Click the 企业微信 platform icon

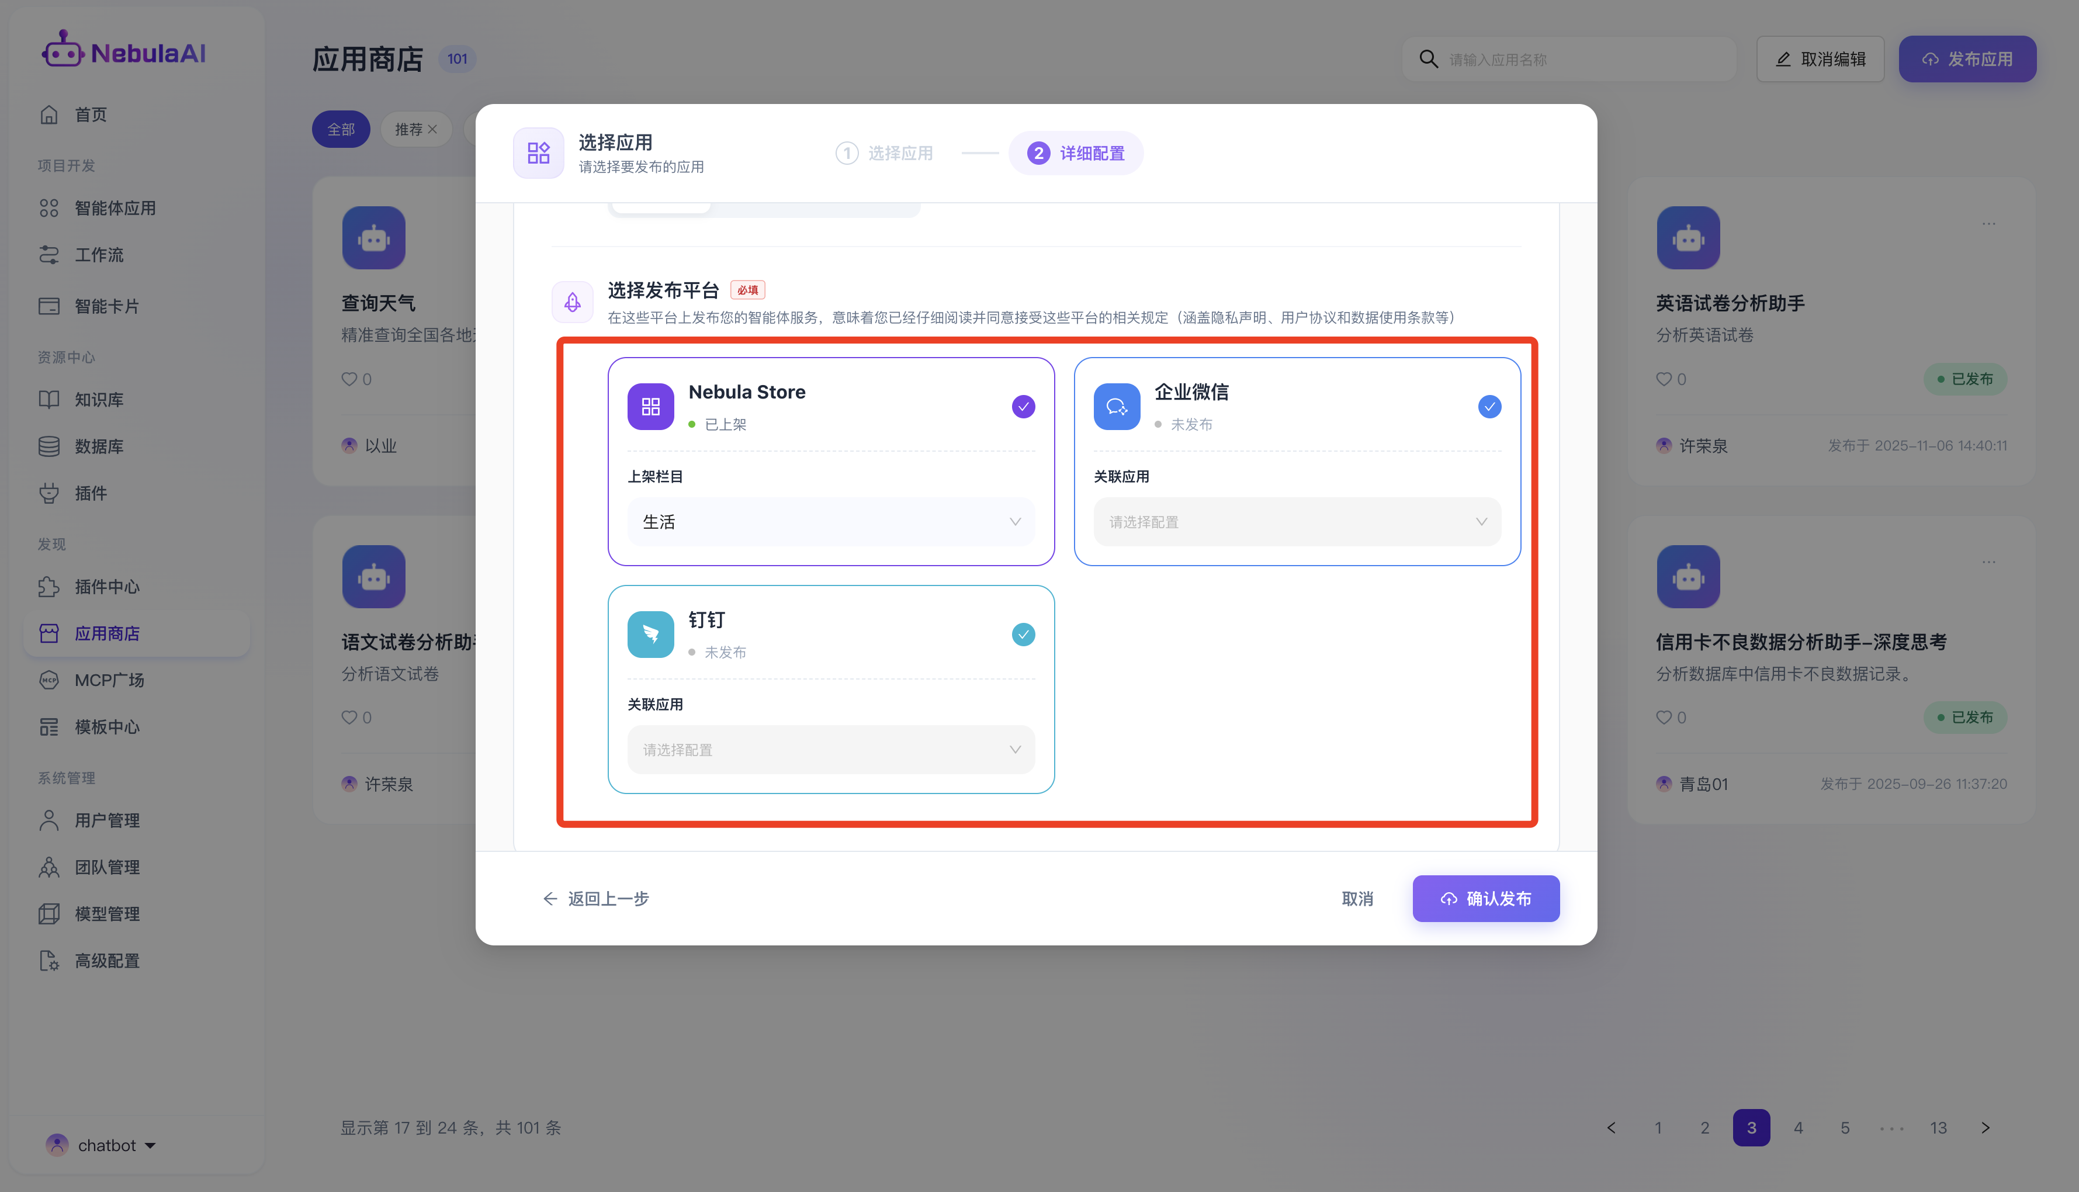1117,407
